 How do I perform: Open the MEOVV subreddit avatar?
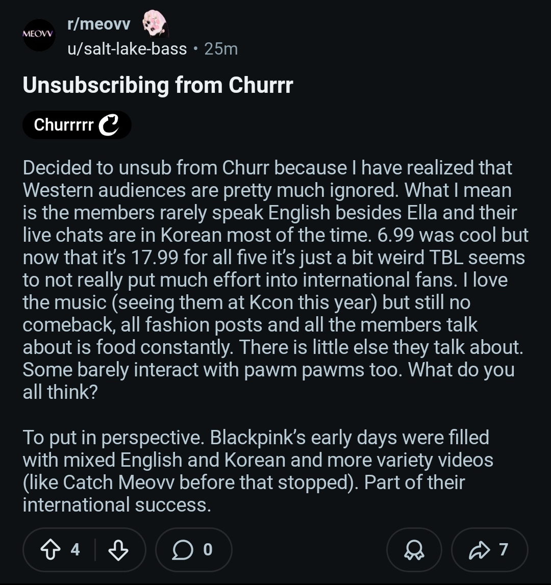[x=39, y=35]
